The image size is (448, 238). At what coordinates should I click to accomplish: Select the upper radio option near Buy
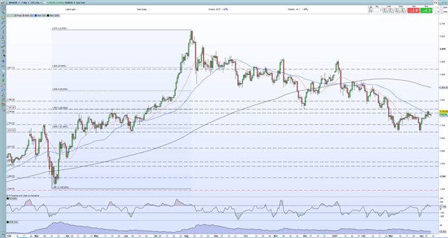click(x=436, y=7)
